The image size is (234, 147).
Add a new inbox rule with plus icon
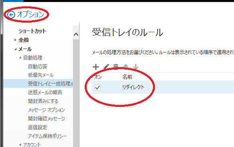(96, 67)
